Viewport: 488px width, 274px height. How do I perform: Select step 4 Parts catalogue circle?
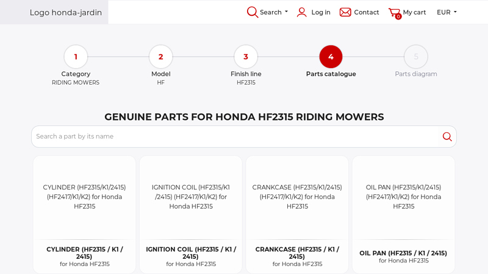click(x=331, y=57)
